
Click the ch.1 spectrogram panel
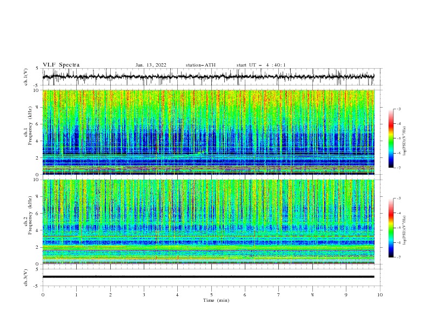pyautogui.click(x=208, y=132)
